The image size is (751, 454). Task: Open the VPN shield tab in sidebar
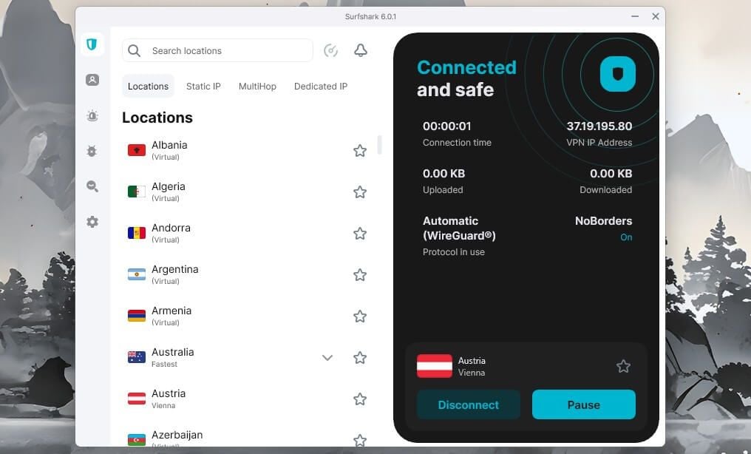coord(92,44)
